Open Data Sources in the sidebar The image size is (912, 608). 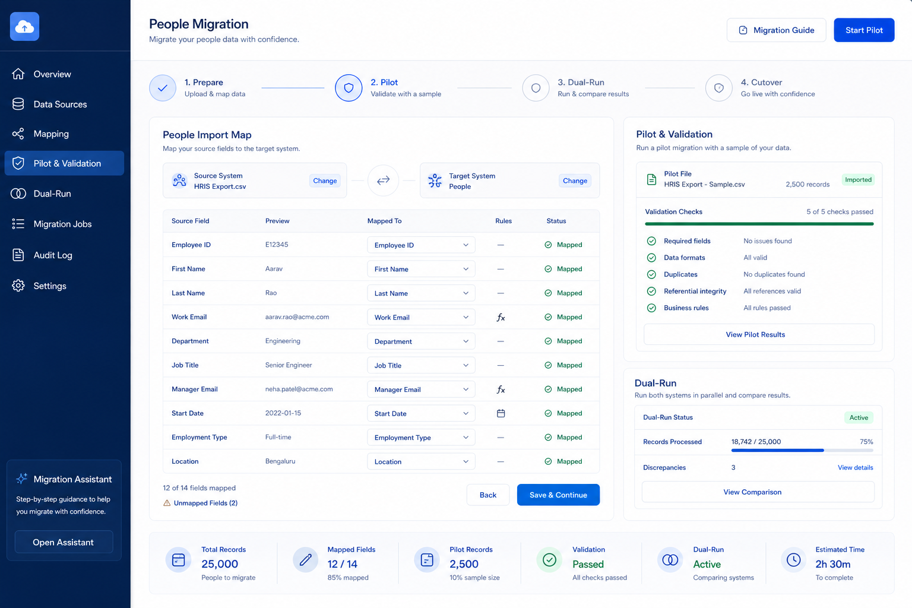click(64, 104)
